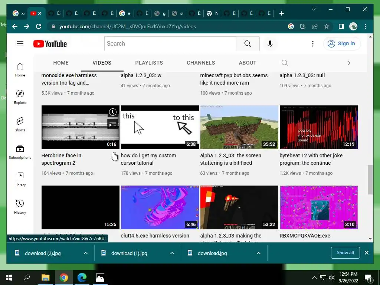Open the CHANNELS tab
Screen dimensions: 380x285
[201, 63]
